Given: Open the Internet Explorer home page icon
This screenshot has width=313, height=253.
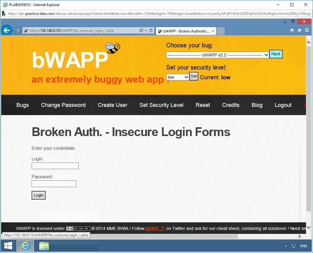Looking at the screenshot, I should pyautogui.click(x=292, y=30).
